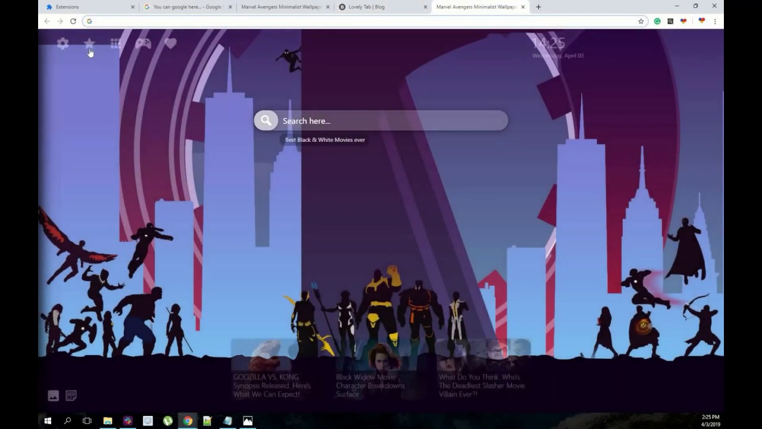Open 'Best Black & White Movies ever' suggestion

tap(325, 140)
